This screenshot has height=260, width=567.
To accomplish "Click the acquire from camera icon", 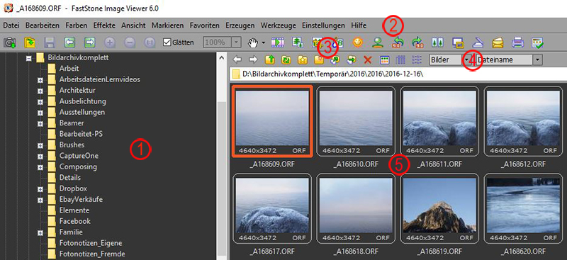I will (9, 43).
